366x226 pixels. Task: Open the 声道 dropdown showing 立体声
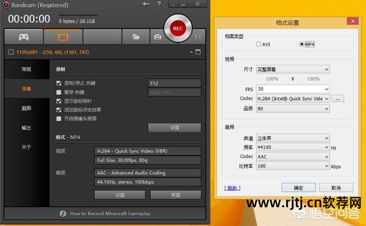click(x=293, y=138)
